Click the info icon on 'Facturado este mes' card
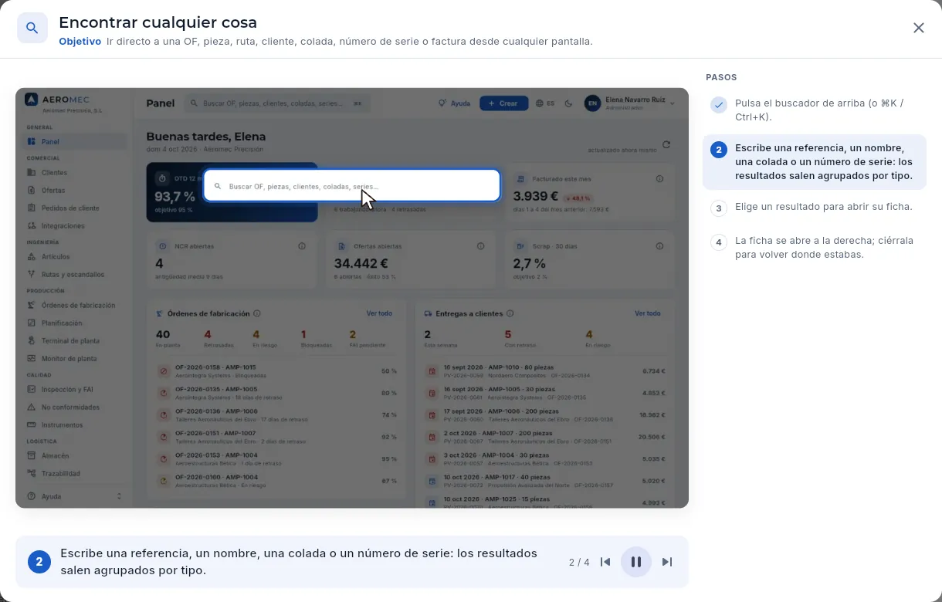Image resolution: width=942 pixels, height=602 pixels. 659,179
